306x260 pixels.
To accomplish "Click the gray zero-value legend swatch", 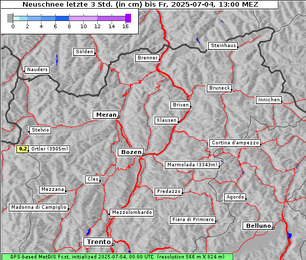I will 10,18.
